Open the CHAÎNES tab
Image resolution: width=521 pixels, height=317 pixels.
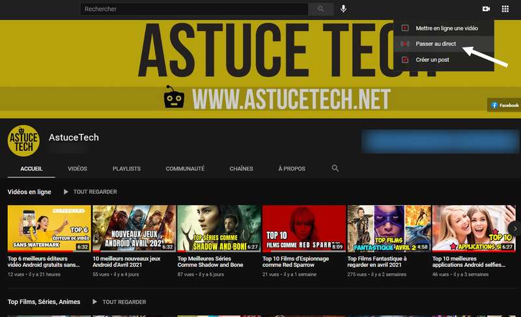tap(241, 169)
